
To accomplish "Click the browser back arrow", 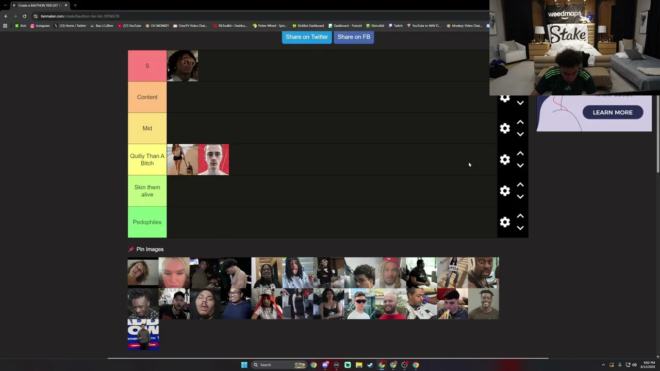I will pos(6,16).
